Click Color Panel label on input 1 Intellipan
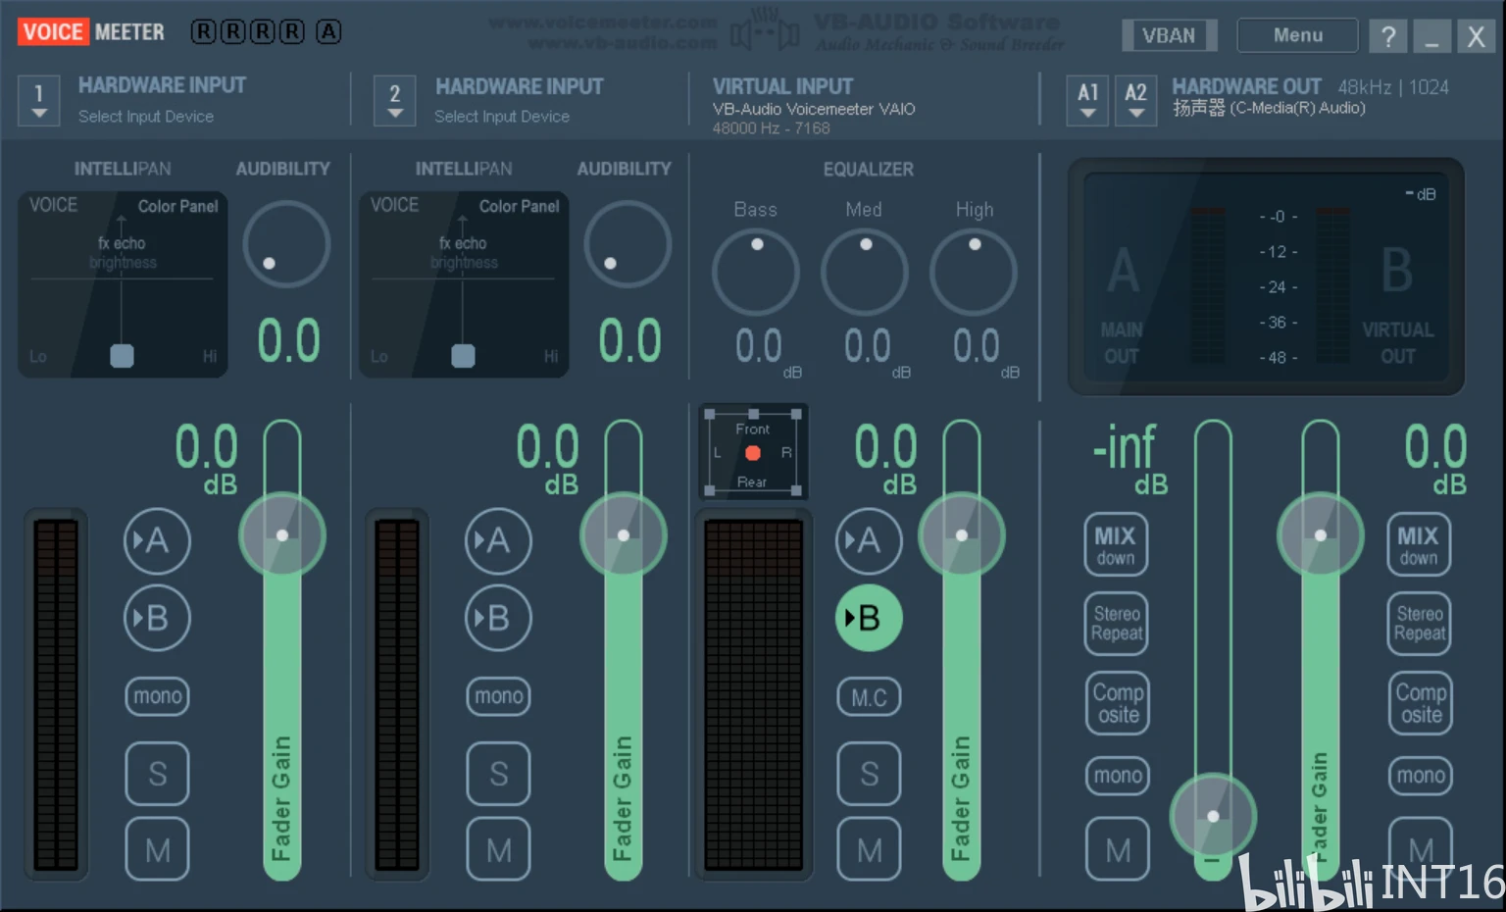This screenshot has height=912, width=1506. pos(177,206)
